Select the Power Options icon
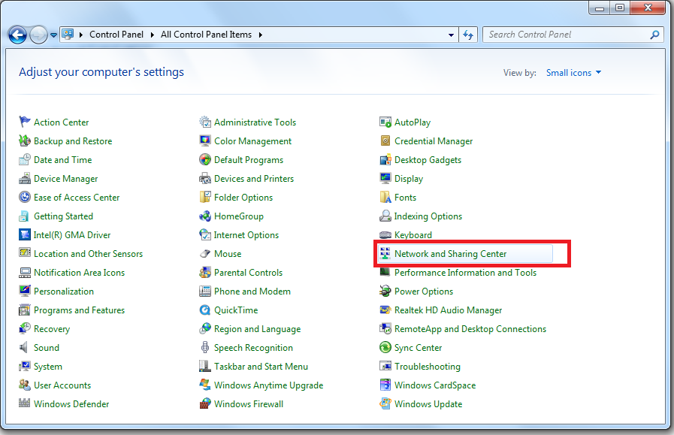Image resolution: width=674 pixels, height=435 pixels. 385,292
